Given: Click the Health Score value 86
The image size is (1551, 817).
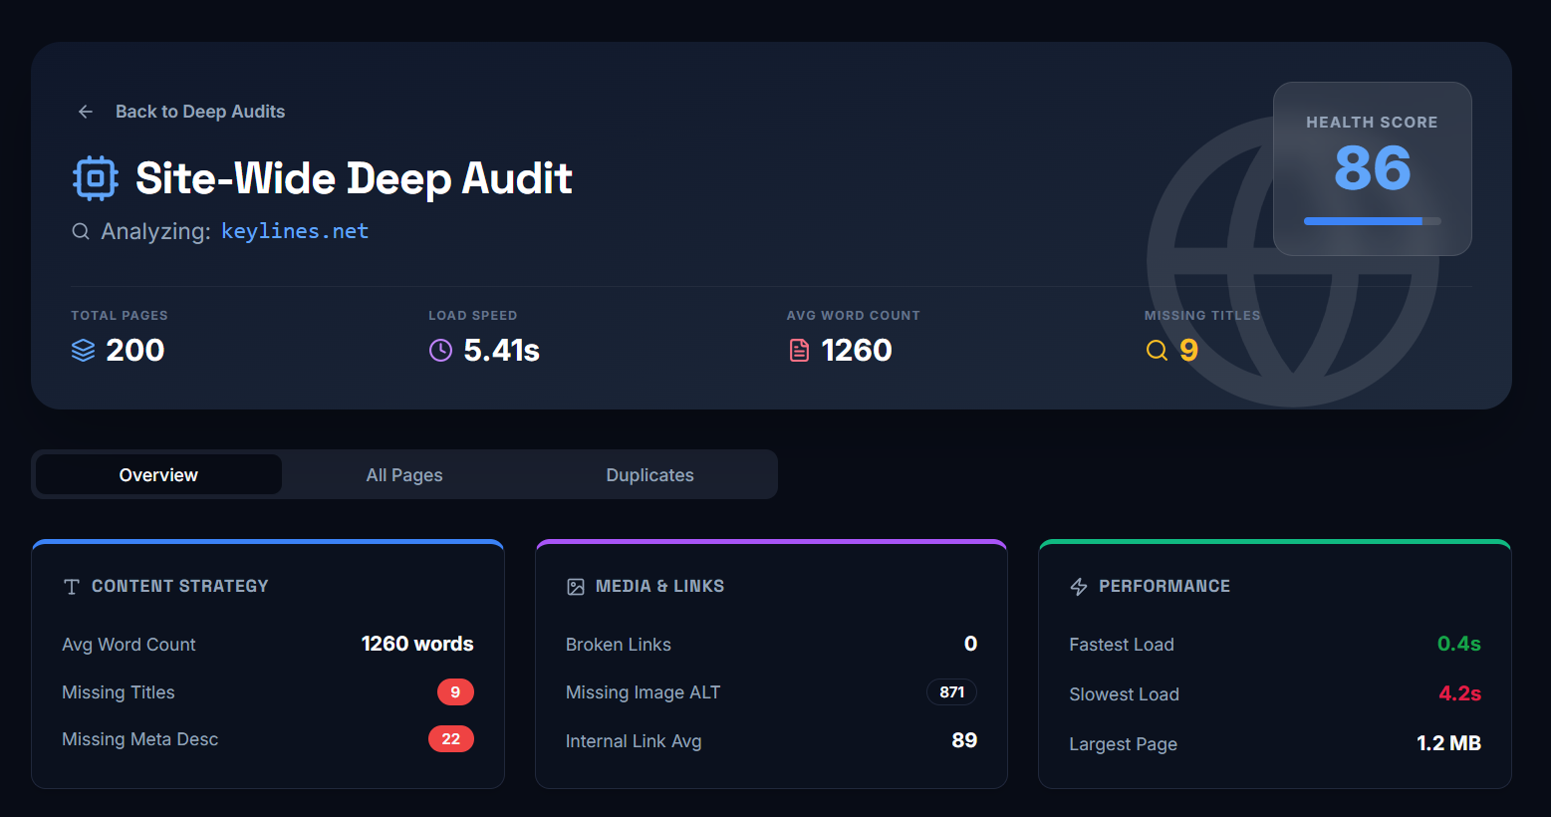Looking at the screenshot, I should pyautogui.click(x=1372, y=167).
